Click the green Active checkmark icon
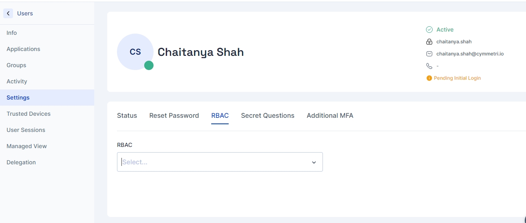Screen dimensions: 526x223 tap(429, 30)
